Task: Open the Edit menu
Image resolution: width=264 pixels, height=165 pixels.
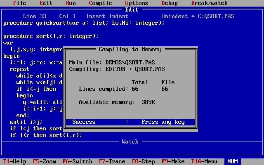Action: [x=46, y=3]
